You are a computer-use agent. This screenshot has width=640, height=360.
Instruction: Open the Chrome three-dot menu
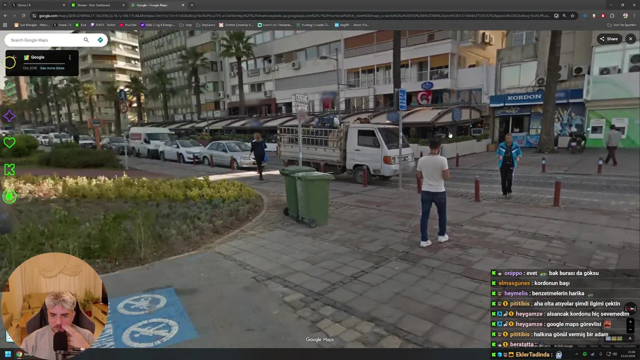coord(634,15)
